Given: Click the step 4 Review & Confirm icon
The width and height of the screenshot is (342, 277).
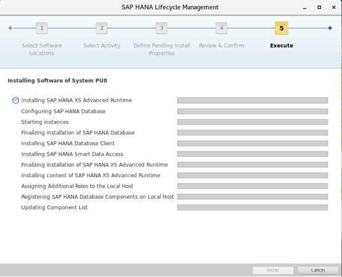Looking at the screenshot, I should point(222,28).
